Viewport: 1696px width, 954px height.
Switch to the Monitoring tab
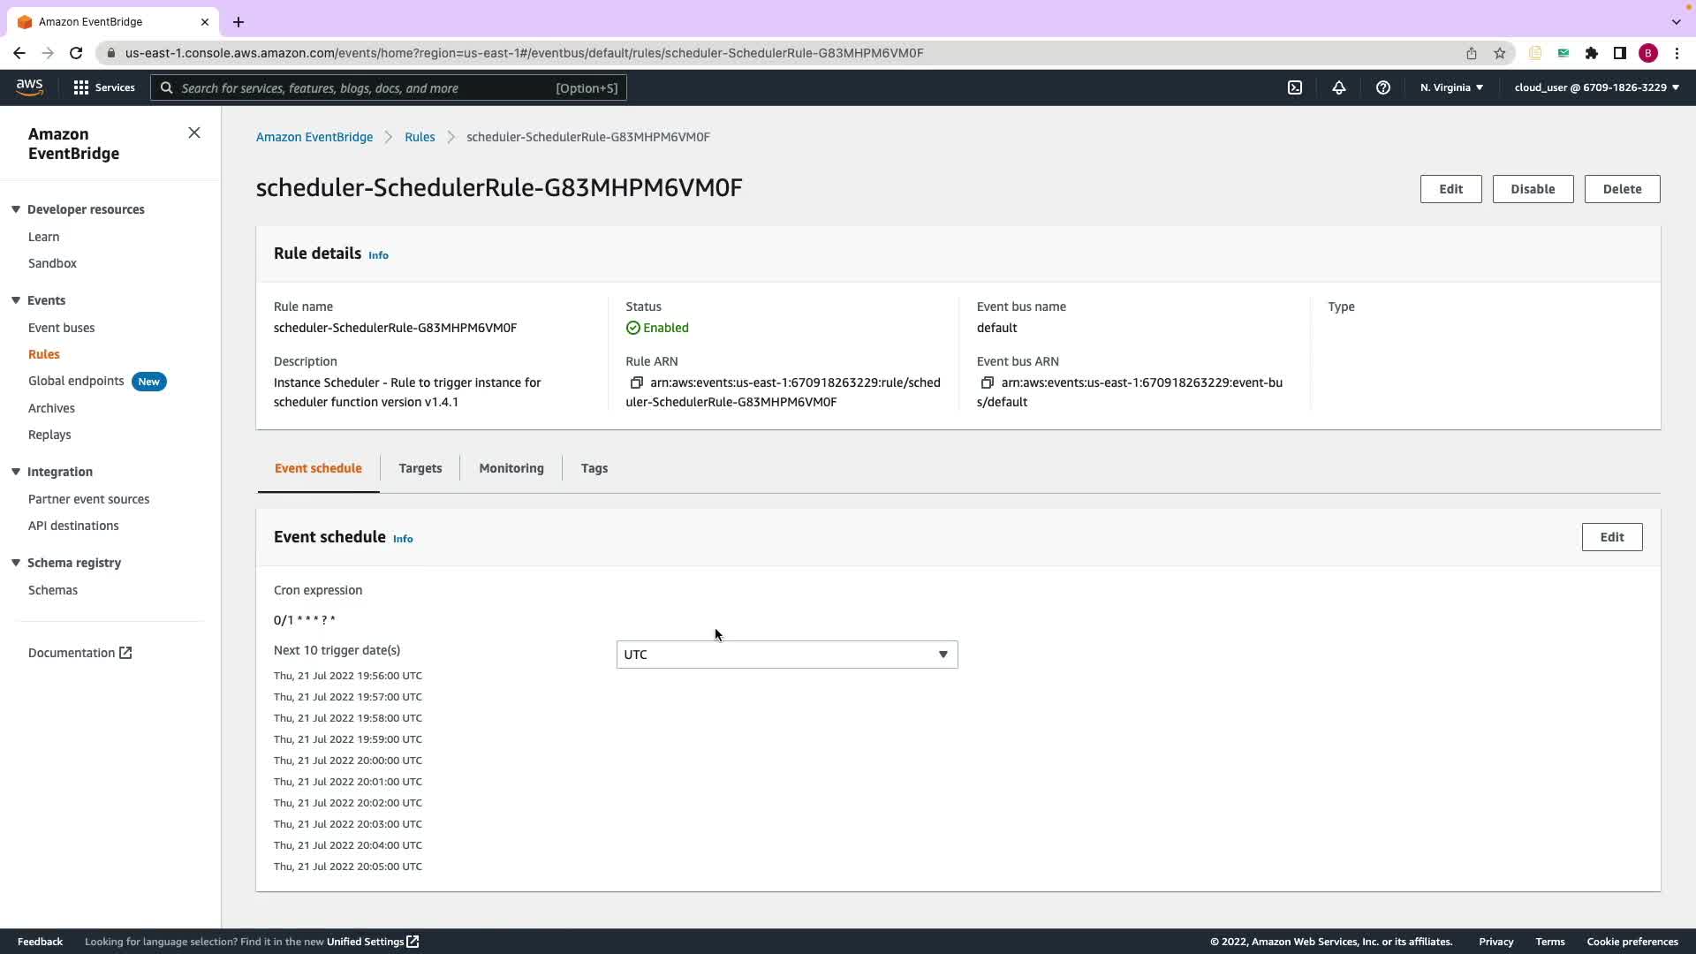click(511, 468)
